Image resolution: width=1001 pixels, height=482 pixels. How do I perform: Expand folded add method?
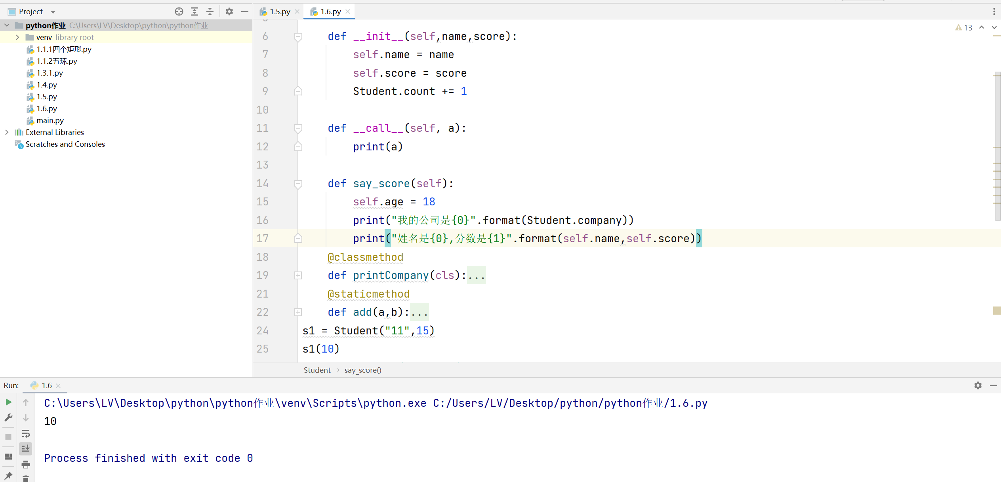(x=298, y=312)
